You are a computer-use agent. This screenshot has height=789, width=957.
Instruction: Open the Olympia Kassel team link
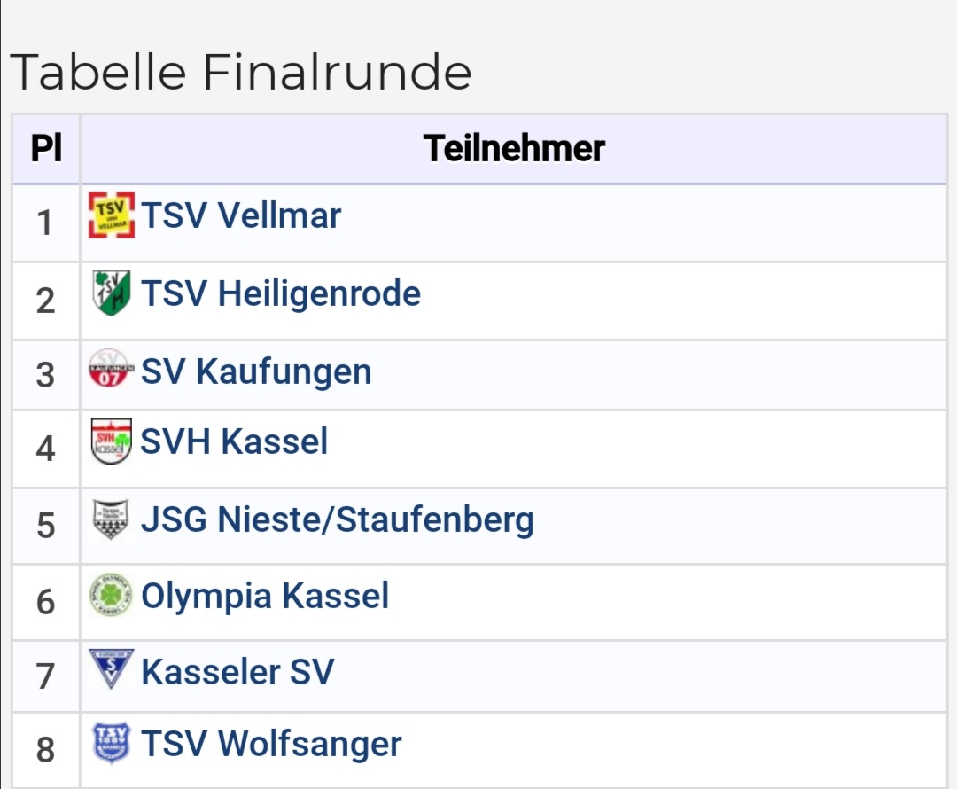click(x=265, y=596)
